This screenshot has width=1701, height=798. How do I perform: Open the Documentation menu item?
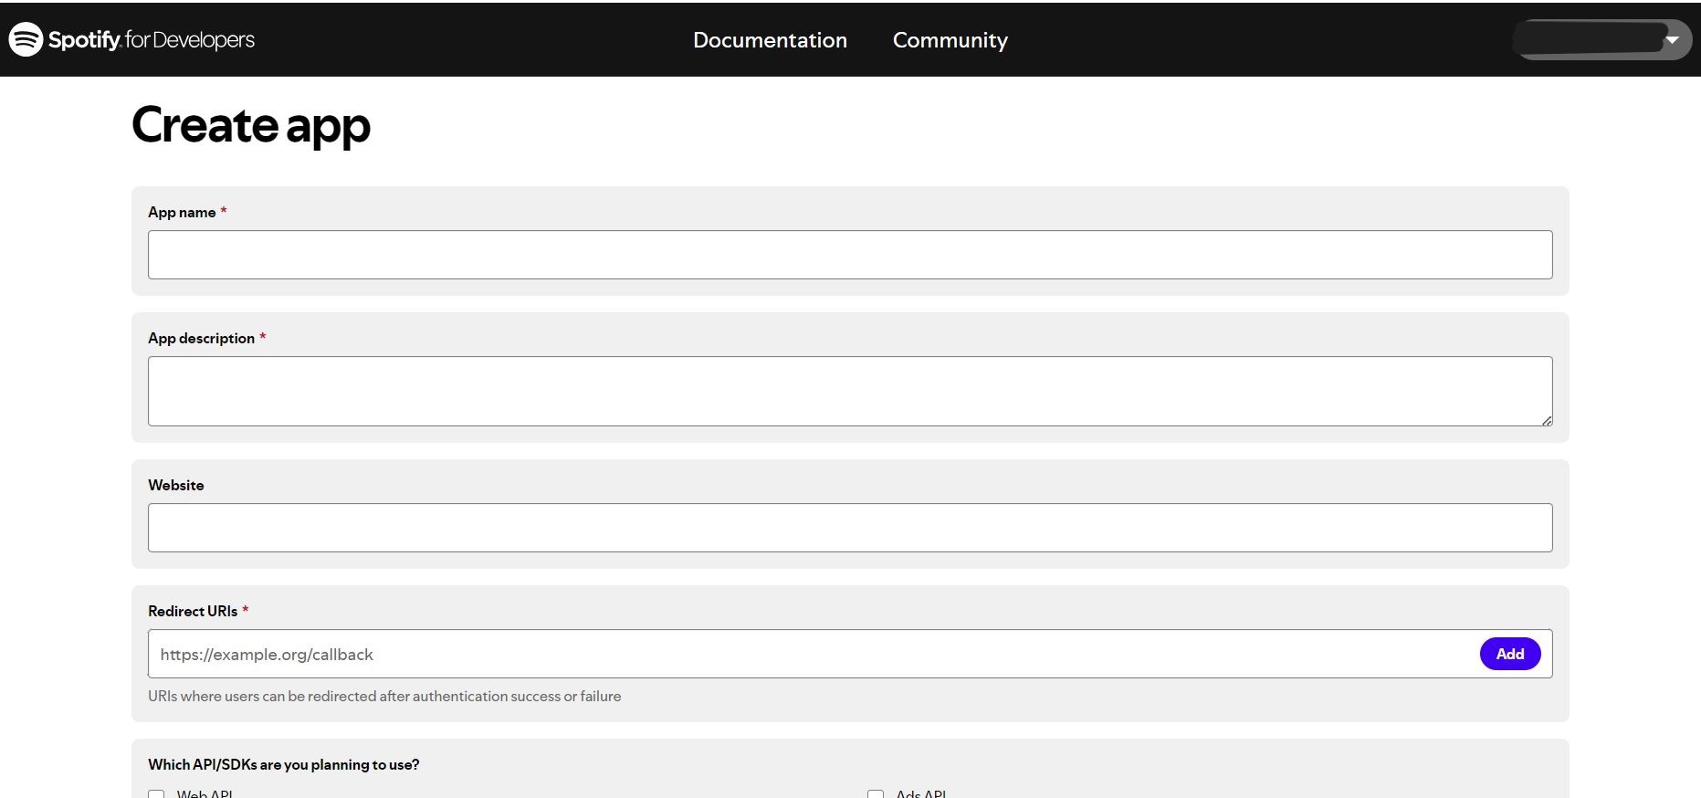coord(770,40)
